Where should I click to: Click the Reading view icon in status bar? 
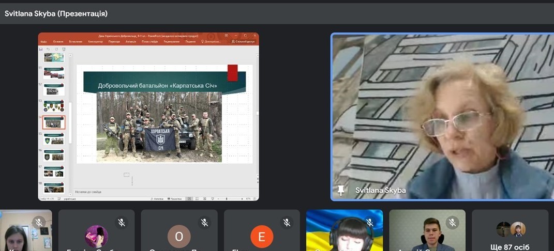204,199
